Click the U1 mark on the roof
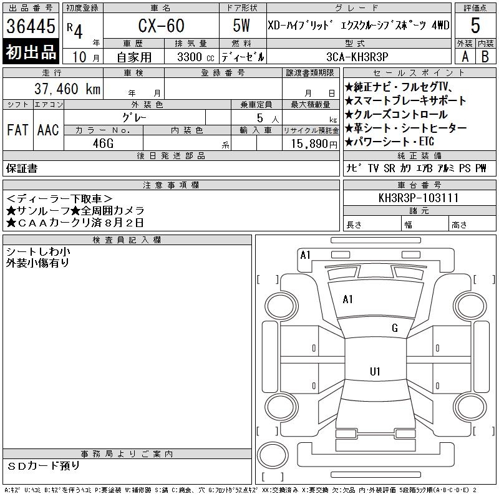Viewport: 499px width, 499px height. [375, 371]
